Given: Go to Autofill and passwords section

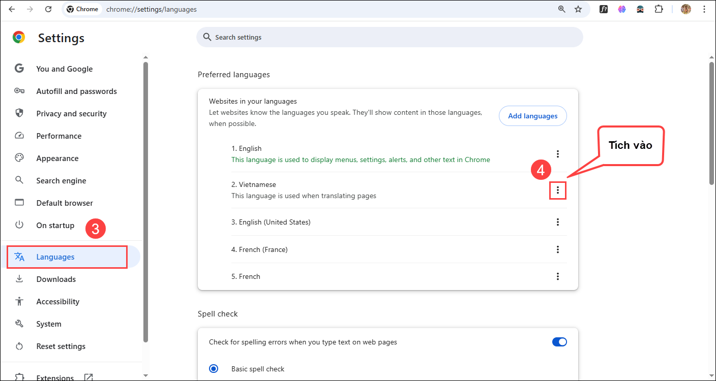Looking at the screenshot, I should point(76,91).
